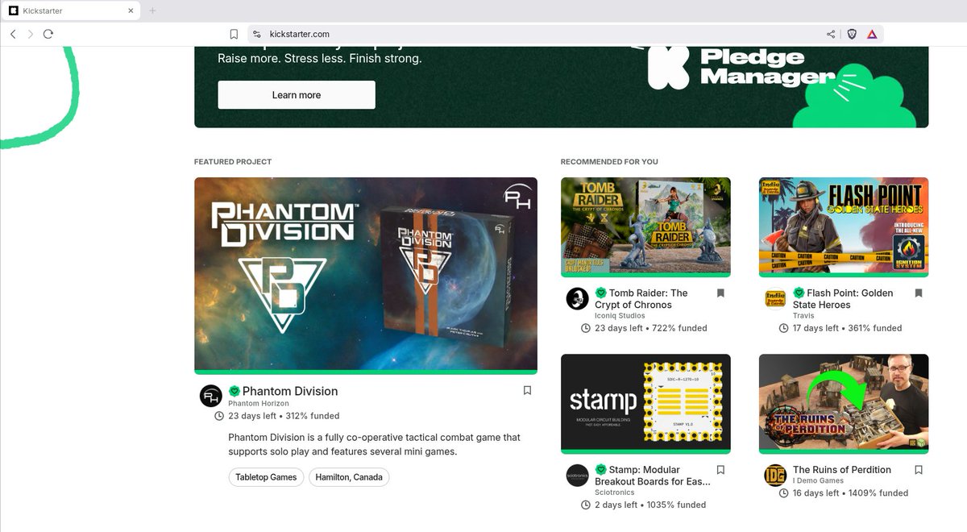Screen dimensions: 967x532
Task: Select the Kickstarter tab
Action: pos(71,10)
